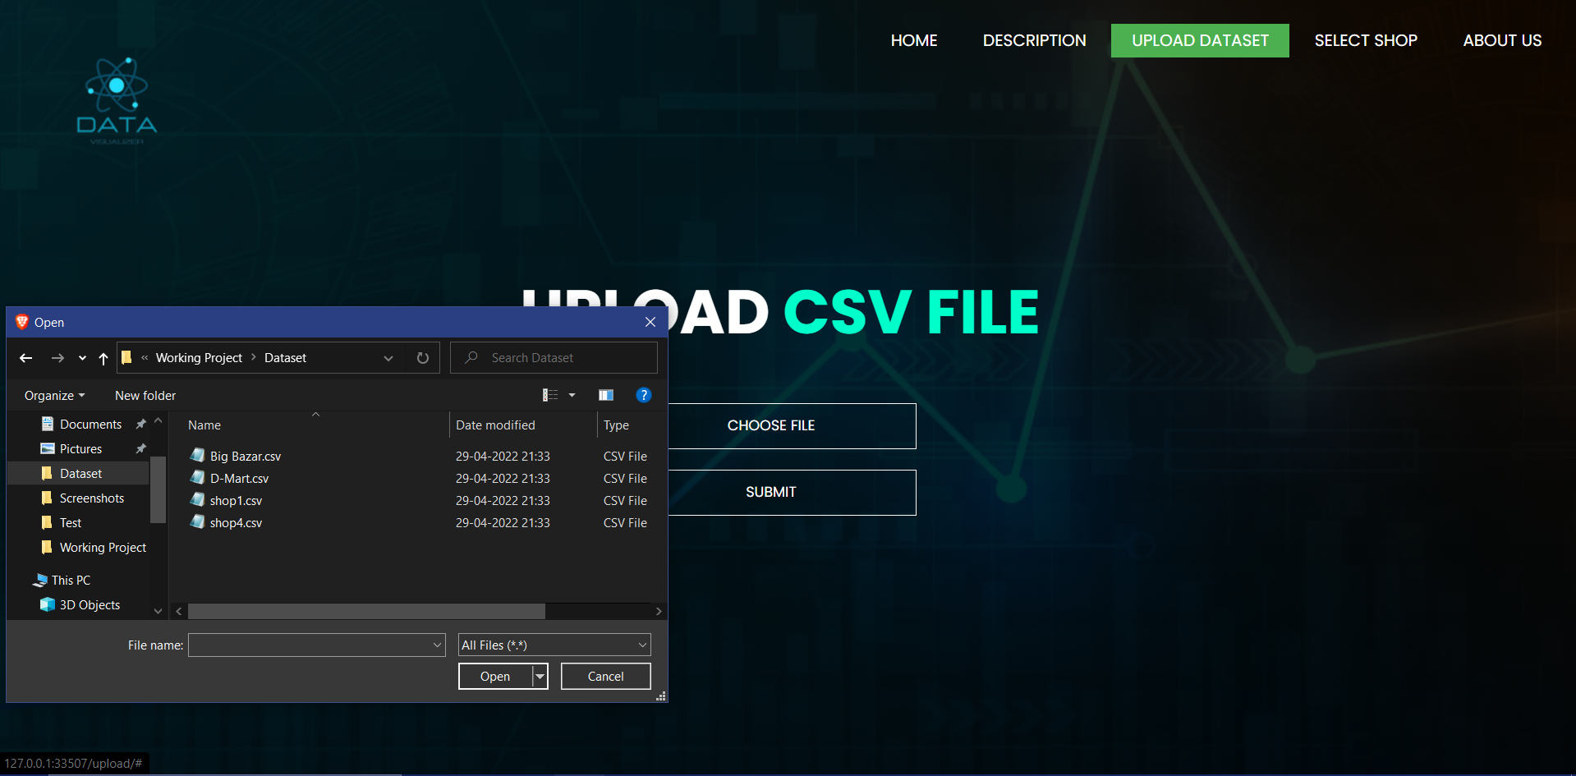Image resolution: width=1576 pixels, height=776 pixels.
Task: Go up one folder level arrow
Action: tap(103, 358)
